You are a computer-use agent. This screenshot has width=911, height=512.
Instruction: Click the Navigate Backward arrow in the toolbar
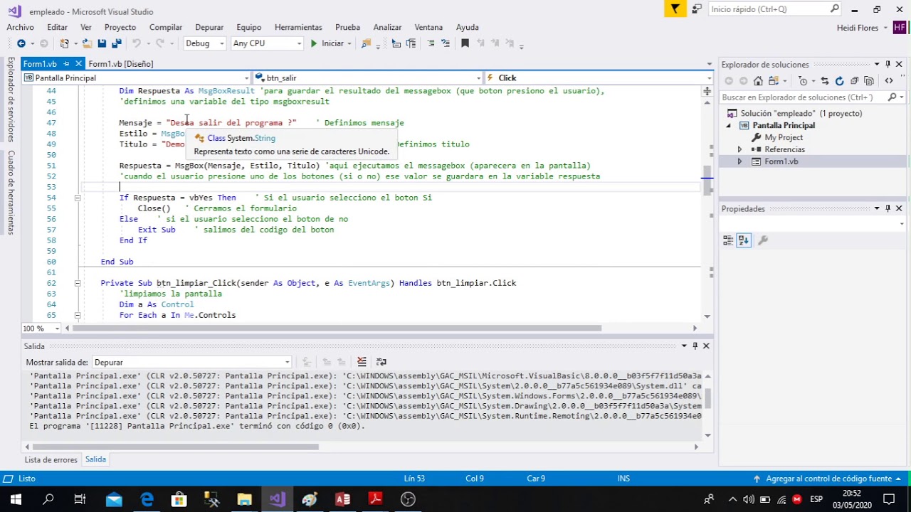(x=21, y=43)
